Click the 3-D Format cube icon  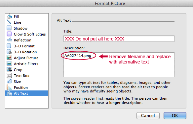[x=9, y=46]
